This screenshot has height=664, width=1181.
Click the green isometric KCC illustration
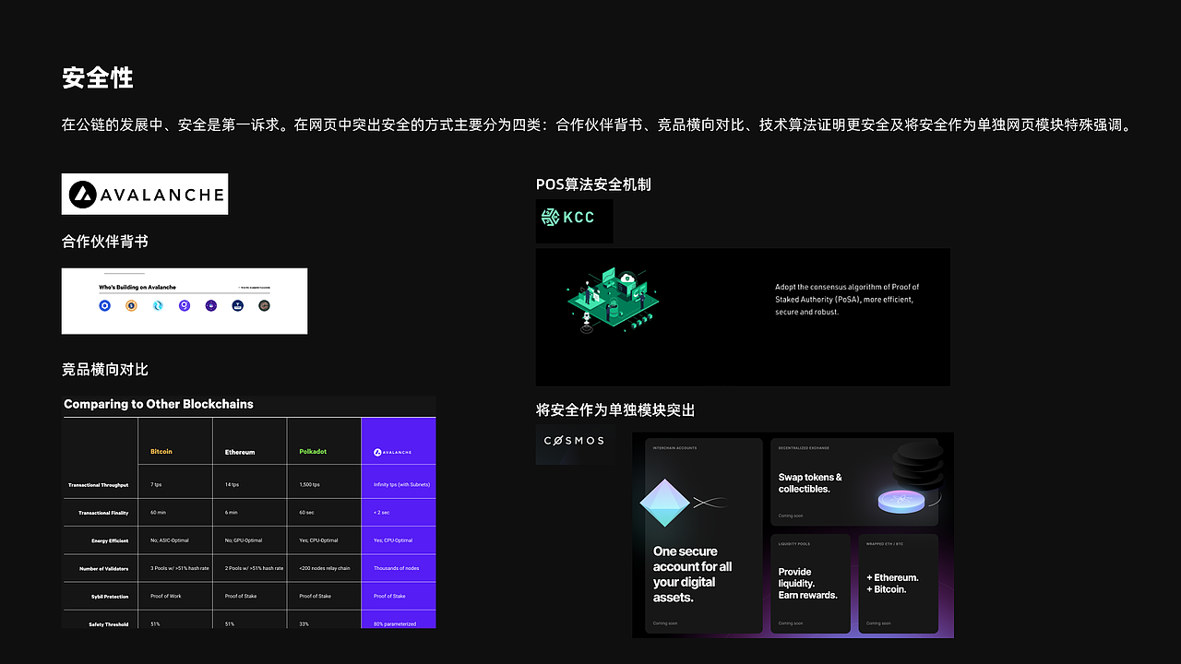coord(613,299)
